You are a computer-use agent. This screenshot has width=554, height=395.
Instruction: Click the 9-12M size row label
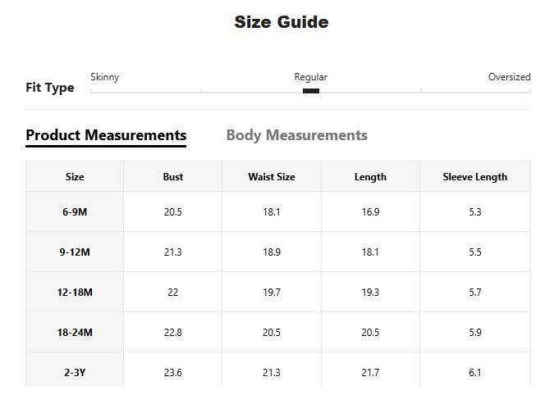click(75, 252)
